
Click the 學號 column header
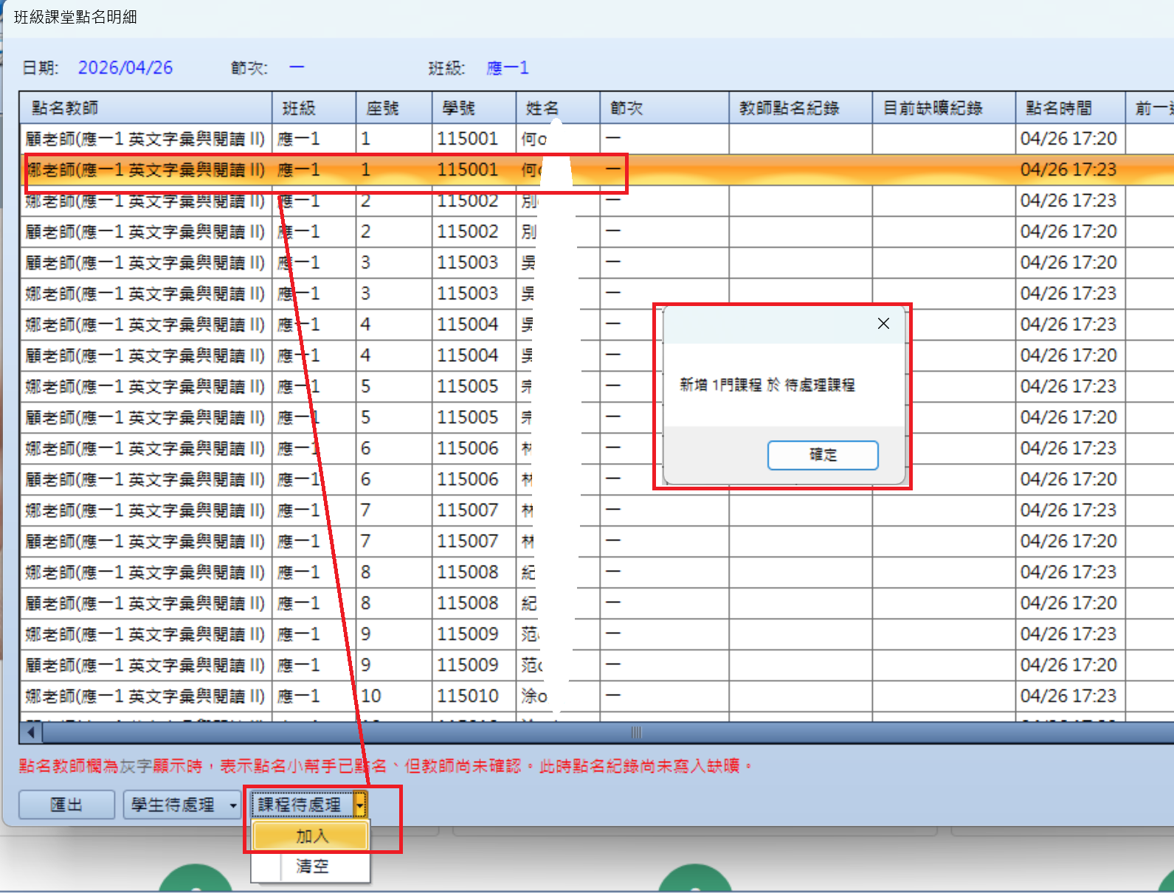[x=474, y=108]
